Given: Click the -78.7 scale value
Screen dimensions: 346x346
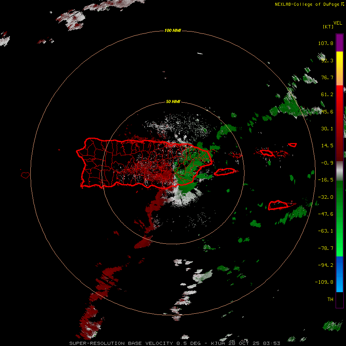Looking at the screenshot, I should pos(326,248).
